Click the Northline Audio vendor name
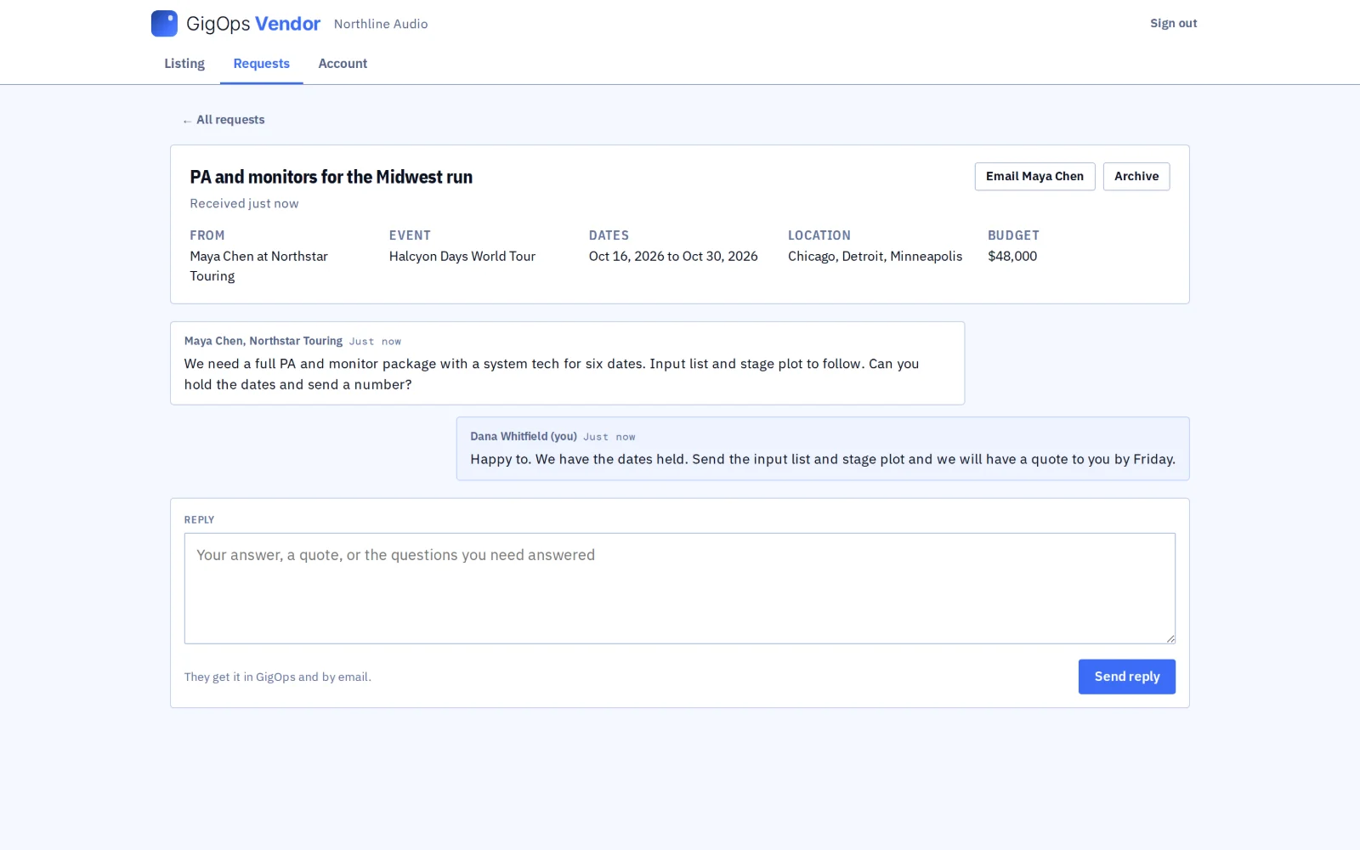The width and height of the screenshot is (1360, 850). 381,24
